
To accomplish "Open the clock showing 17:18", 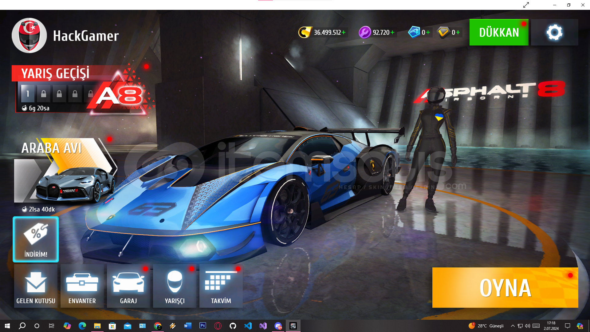I will point(551,326).
